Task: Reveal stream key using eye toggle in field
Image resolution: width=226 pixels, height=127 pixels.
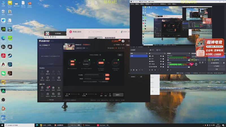Action: click(104, 79)
